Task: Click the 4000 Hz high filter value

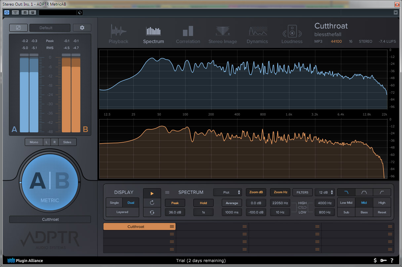Action: click(325, 203)
